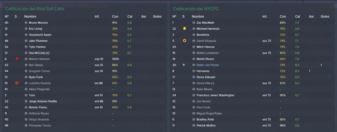The width and height of the screenshot is (337, 132).
Task: Select David Villa (c) player name
Action: pos(205,83)
